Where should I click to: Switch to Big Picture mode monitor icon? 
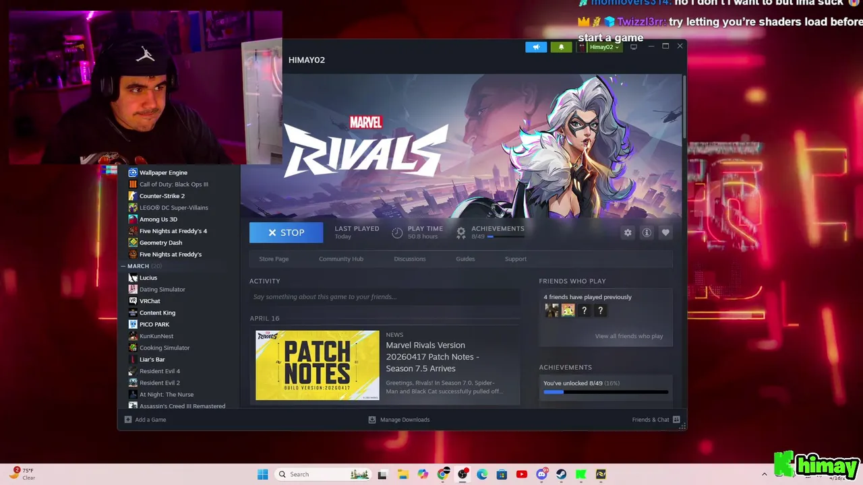click(x=634, y=47)
